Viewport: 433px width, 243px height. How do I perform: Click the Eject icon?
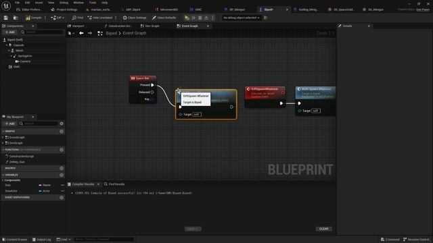pos(206,18)
